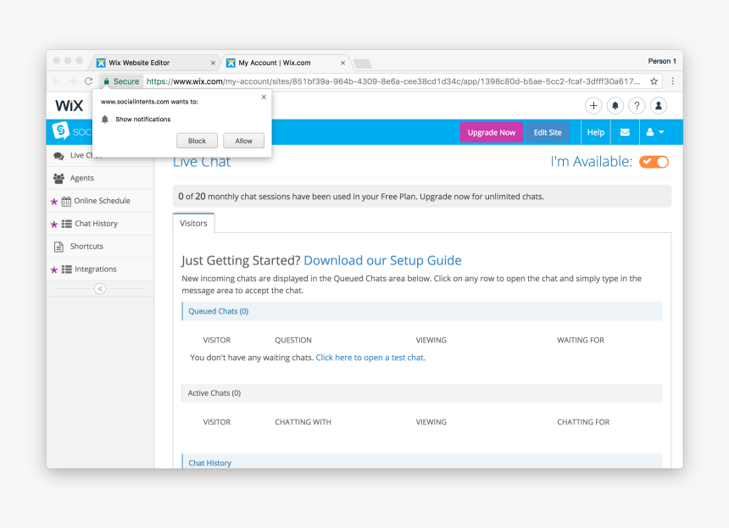Open Chat History in the sidebar

pos(96,224)
